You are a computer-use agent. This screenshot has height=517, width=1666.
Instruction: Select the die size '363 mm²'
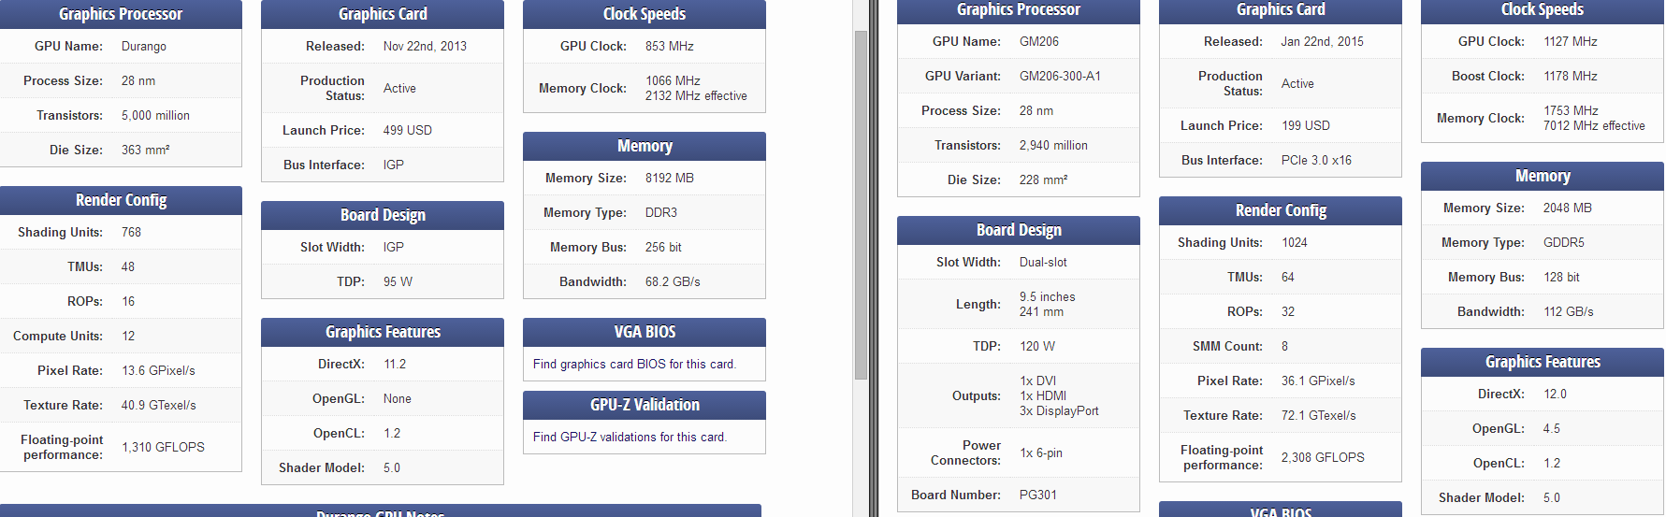[145, 150]
